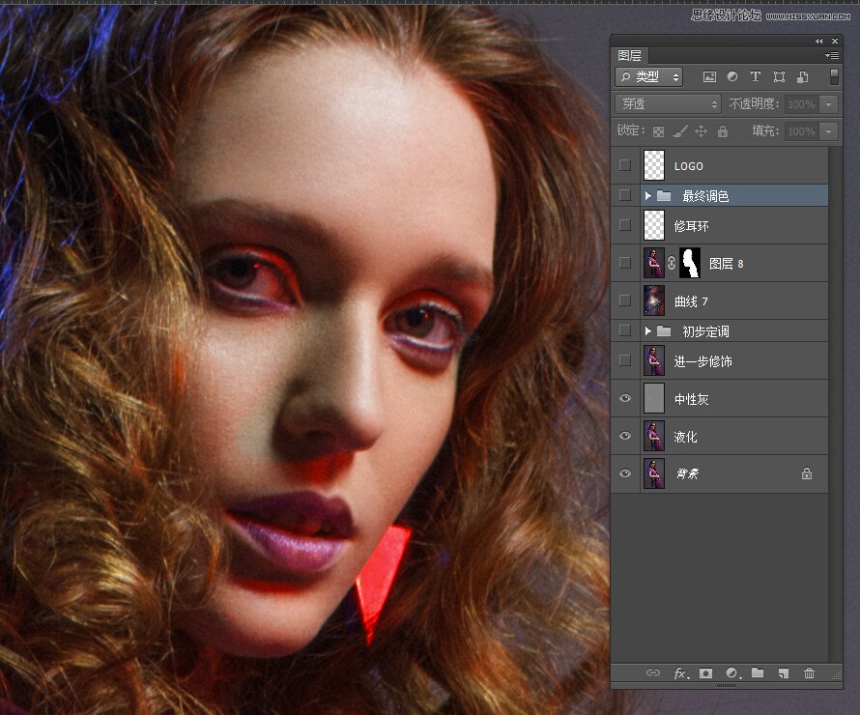
Task: Click the type layer filter icon
Action: coord(756,77)
